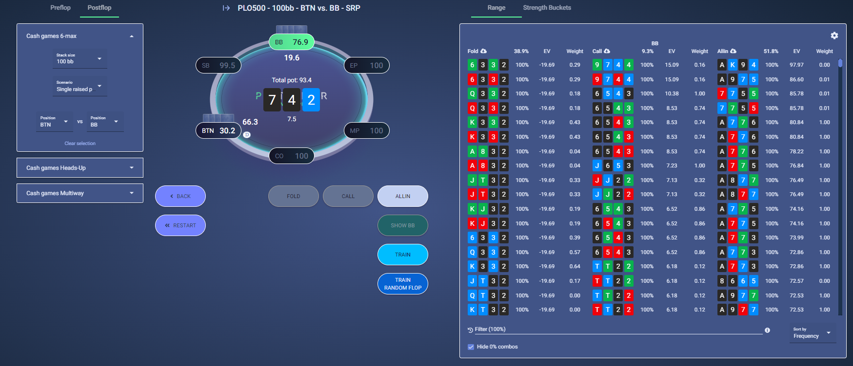Open the Sort by Frequency dropdown
This screenshot has height=366, width=853.
click(813, 333)
